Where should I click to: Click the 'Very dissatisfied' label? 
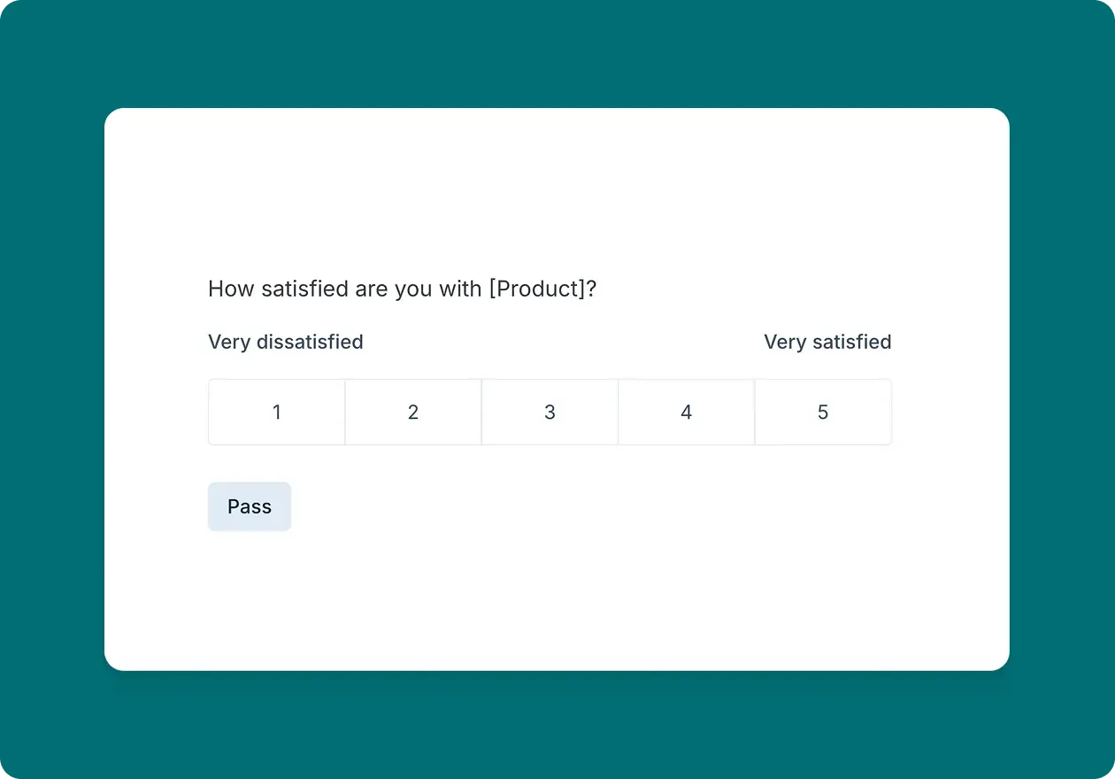[x=285, y=342]
